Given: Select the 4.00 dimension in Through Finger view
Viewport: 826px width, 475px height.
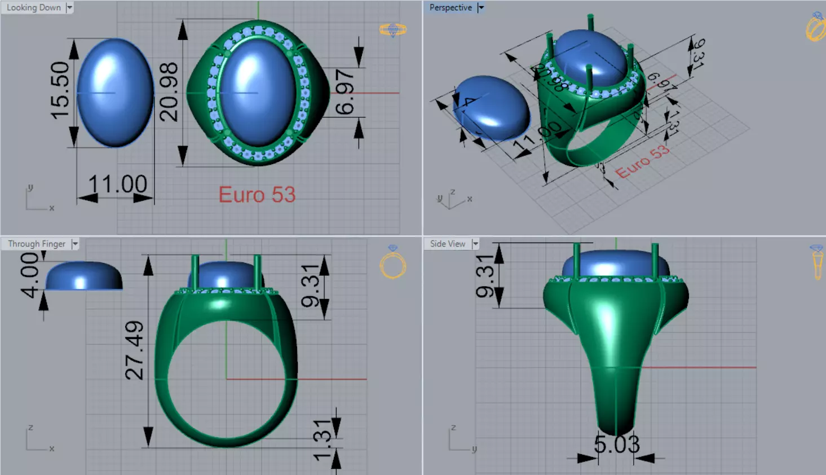Looking at the screenshot, I should [x=29, y=275].
